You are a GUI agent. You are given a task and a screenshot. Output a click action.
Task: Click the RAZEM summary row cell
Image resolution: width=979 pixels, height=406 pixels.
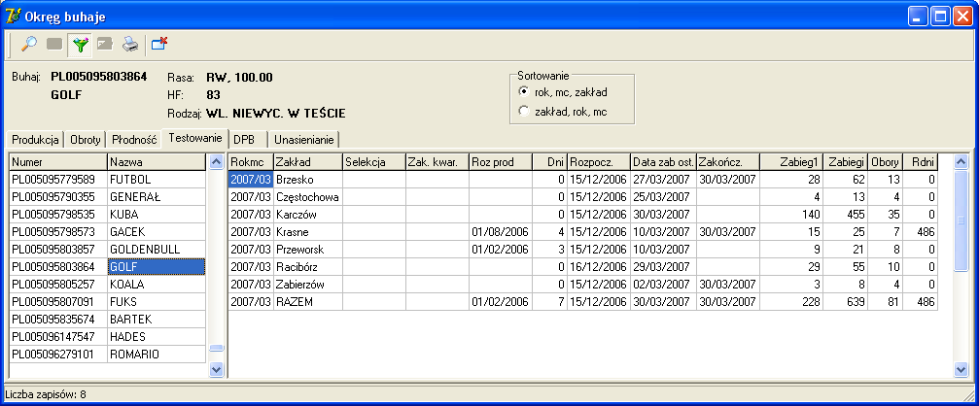[308, 302]
